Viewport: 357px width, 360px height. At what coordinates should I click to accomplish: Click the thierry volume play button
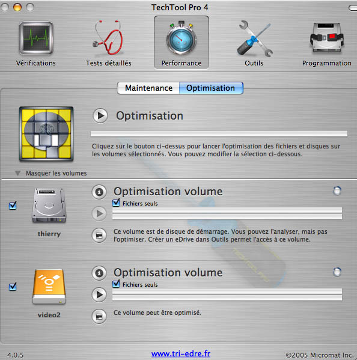99,213
